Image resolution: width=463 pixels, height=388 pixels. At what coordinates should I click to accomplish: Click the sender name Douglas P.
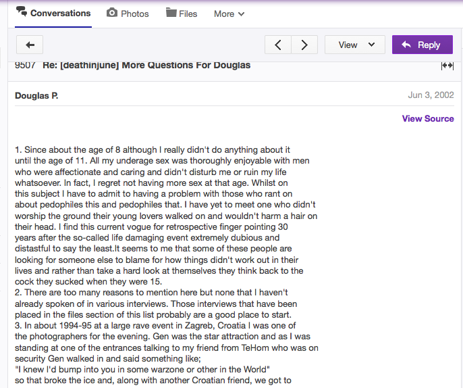tap(36, 96)
